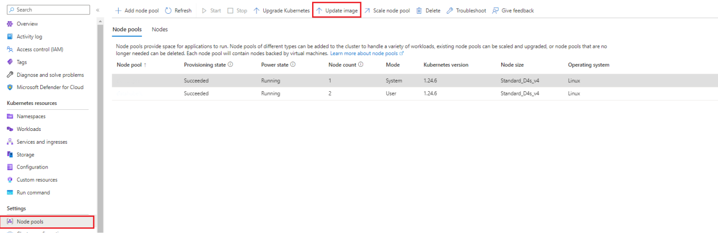718x238 pixels.
Task: Click the Upgrade Kubernetes arrow icon
Action: click(256, 11)
